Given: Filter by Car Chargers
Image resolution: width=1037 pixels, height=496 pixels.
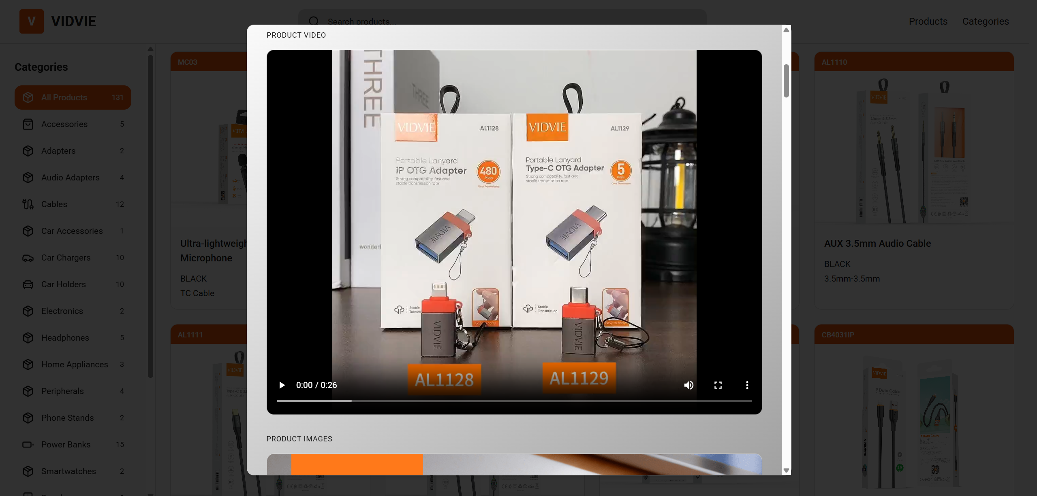Looking at the screenshot, I should [73, 258].
